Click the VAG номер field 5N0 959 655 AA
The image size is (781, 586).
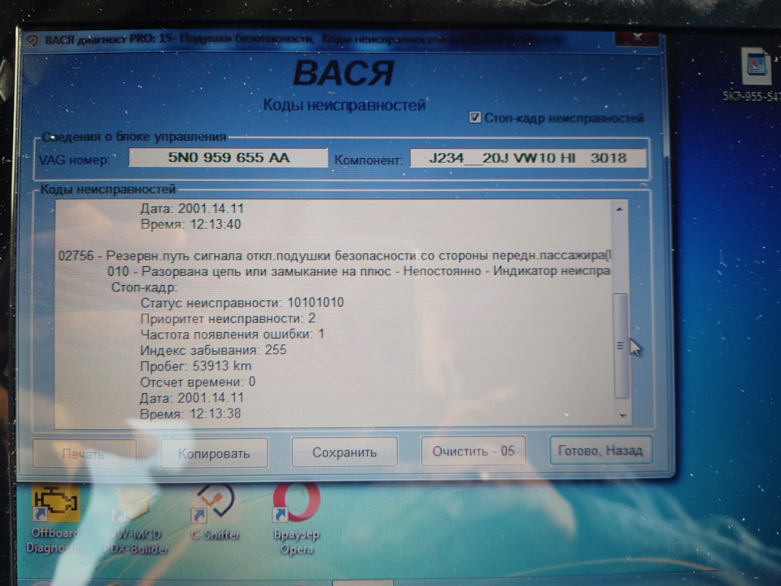pos(229,157)
